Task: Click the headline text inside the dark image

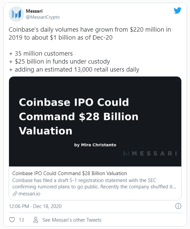Action: click(x=78, y=116)
